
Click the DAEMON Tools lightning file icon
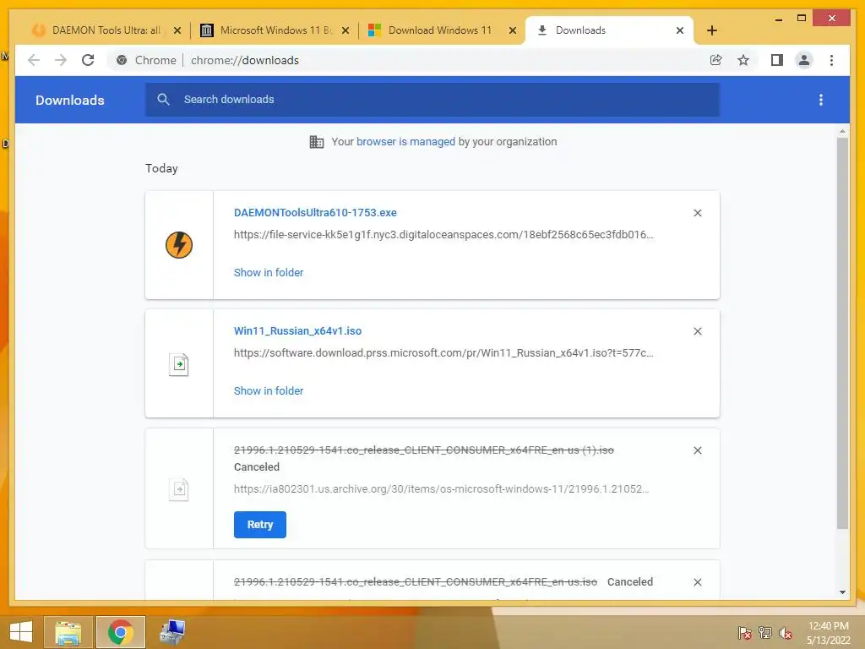[x=179, y=245]
